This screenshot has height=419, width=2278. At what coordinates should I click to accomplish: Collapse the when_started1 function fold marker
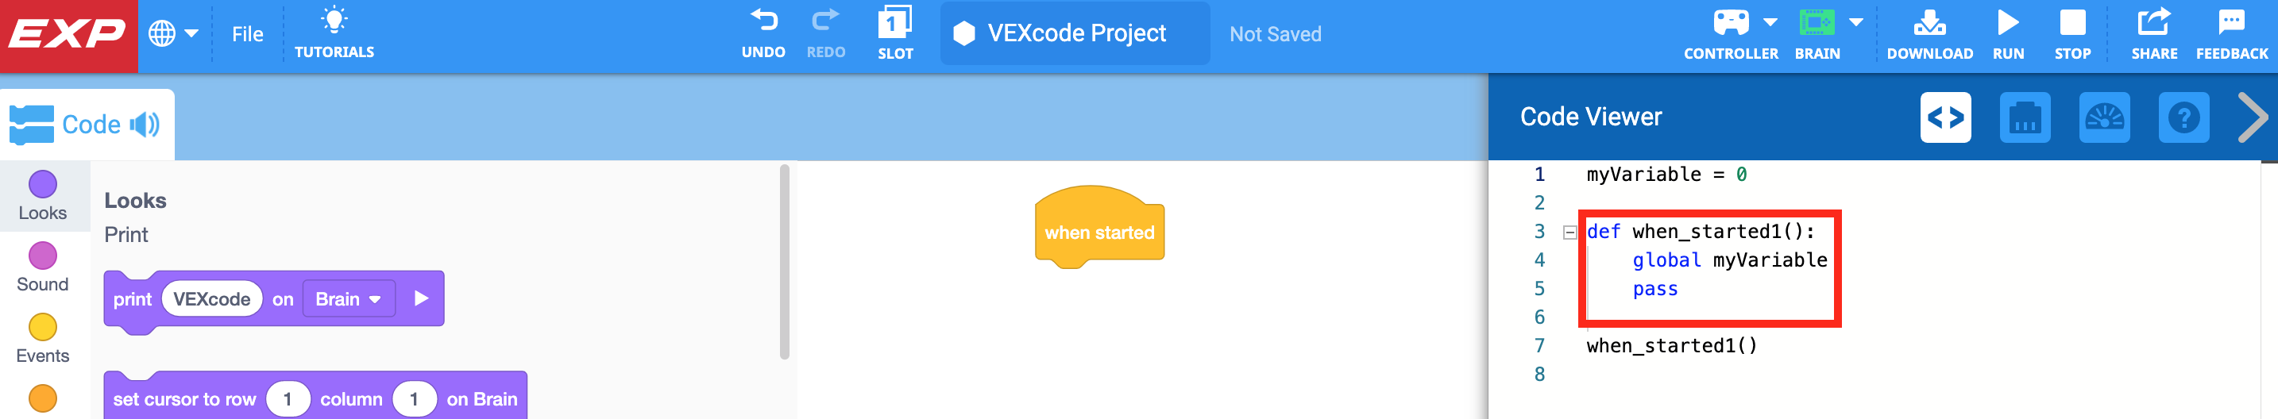1570,233
